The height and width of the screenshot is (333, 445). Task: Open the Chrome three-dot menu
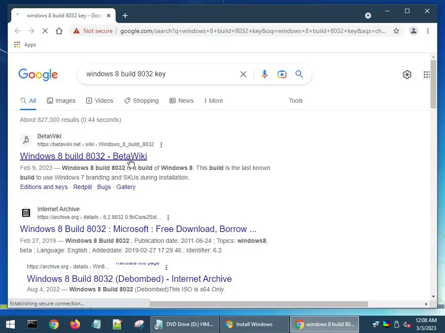[x=428, y=31]
